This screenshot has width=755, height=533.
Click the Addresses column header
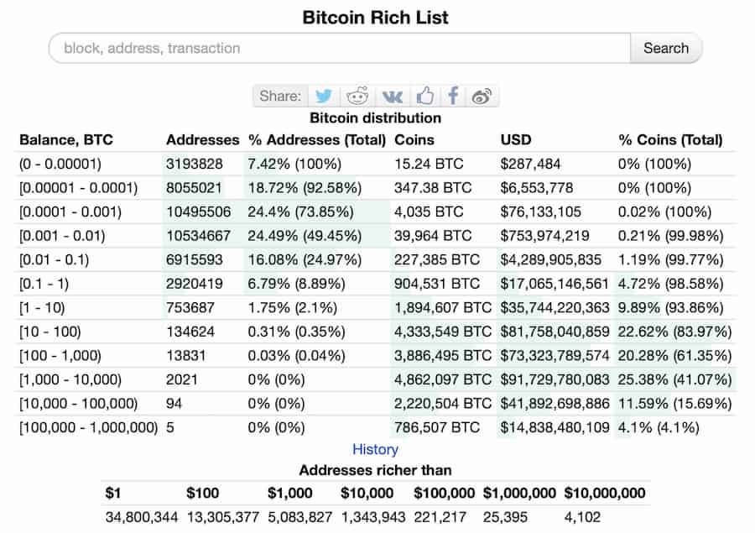pos(203,140)
